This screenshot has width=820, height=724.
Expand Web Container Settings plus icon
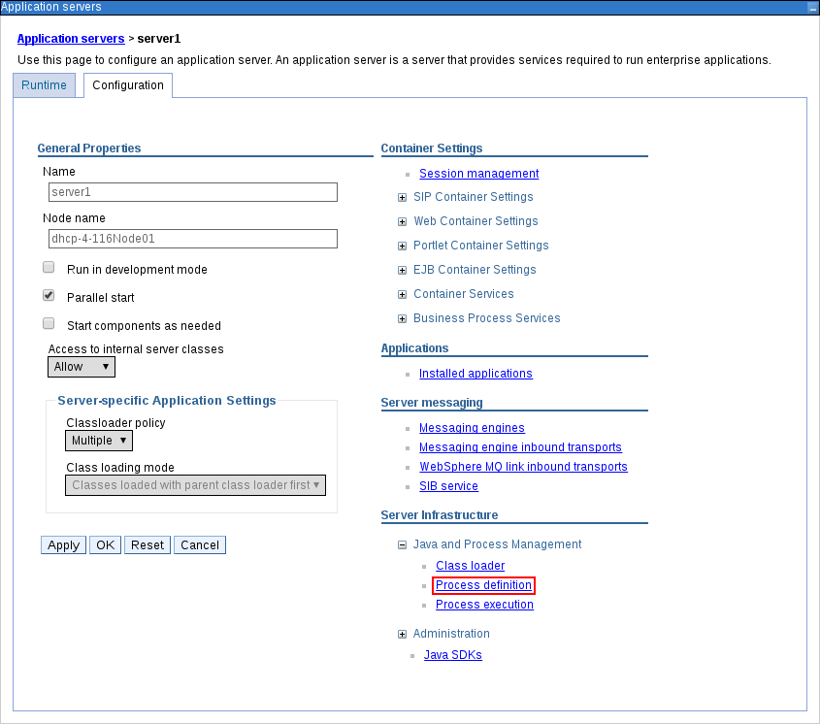point(402,221)
